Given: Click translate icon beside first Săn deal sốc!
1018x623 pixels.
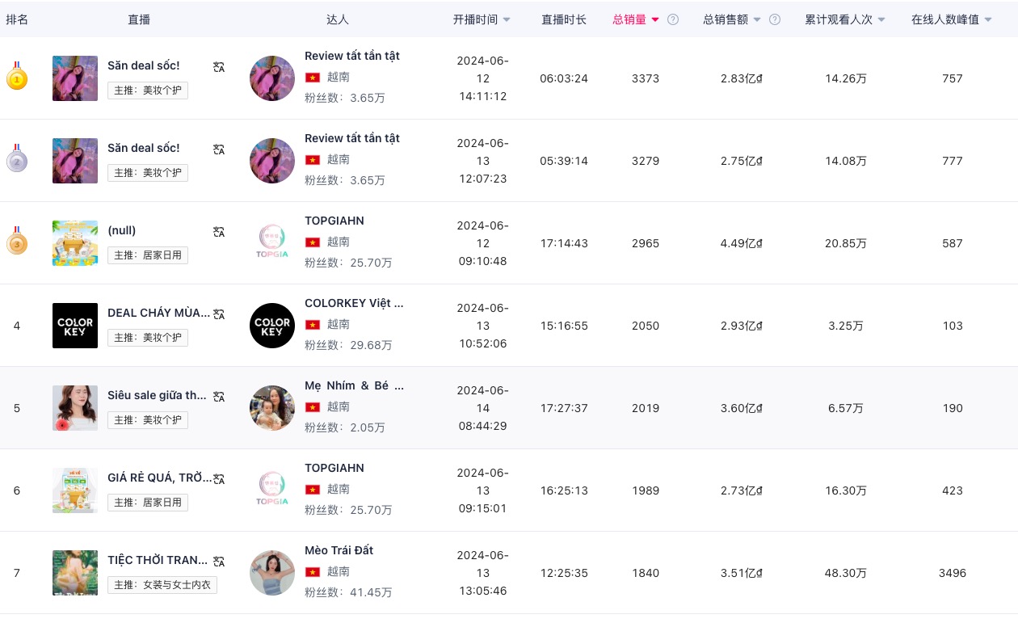Looking at the screenshot, I should click(219, 67).
